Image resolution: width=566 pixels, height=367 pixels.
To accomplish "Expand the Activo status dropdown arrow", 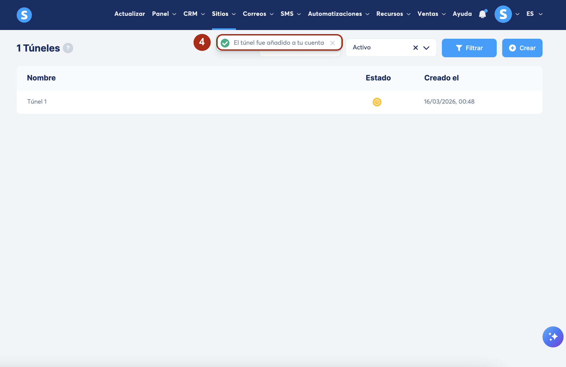I will 426,48.
